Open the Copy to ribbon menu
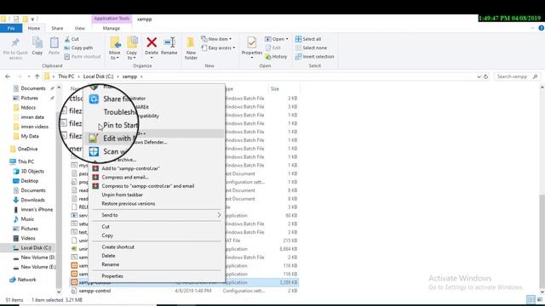The width and height of the screenshot is (545, 306). click(132, 48)
